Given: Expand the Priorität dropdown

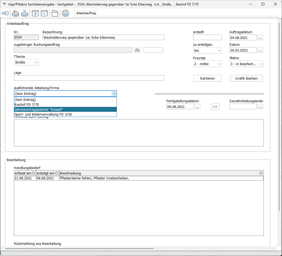Looking at the screenshot, I should point(207,64).
